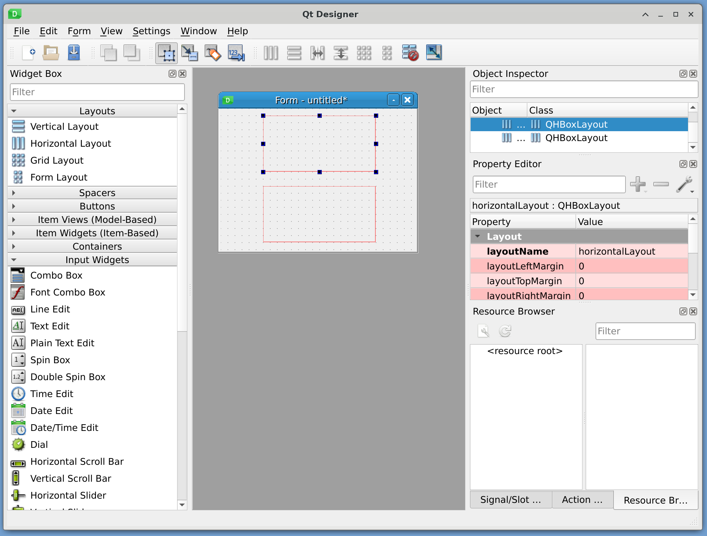
Task: Collapse the Layout property group
Action: pyautogui.click(x=478, y=237)
